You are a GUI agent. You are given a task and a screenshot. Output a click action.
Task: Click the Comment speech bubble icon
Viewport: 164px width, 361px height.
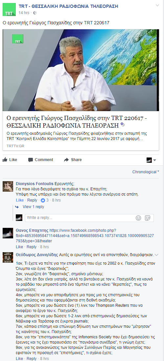(x=30, y=160)
